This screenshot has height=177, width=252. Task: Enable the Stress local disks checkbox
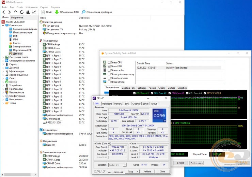109,78
